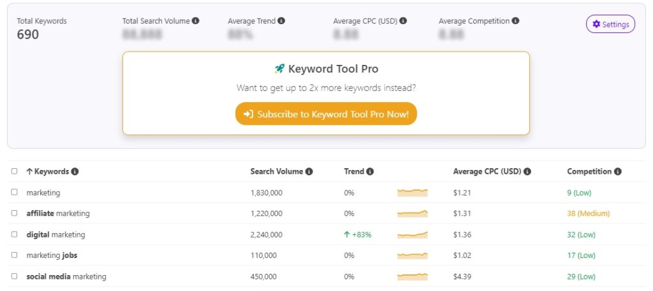Viewport: 653px width, 291px height.
Task: Click the Total Keywords count 690
Action: (28, 34)
